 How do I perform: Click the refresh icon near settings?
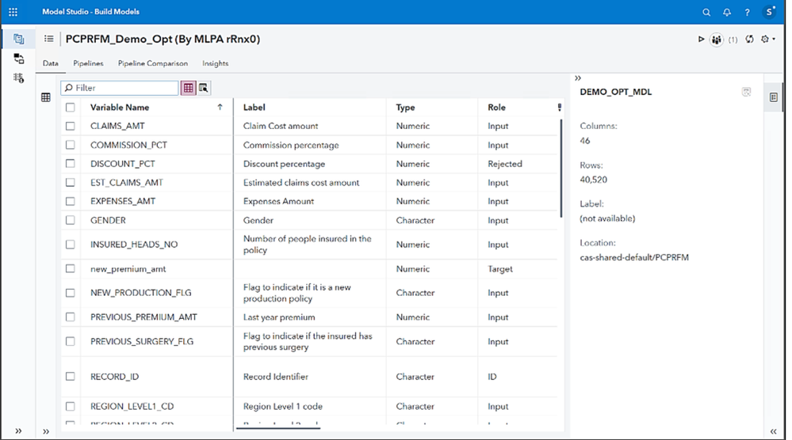749,39
